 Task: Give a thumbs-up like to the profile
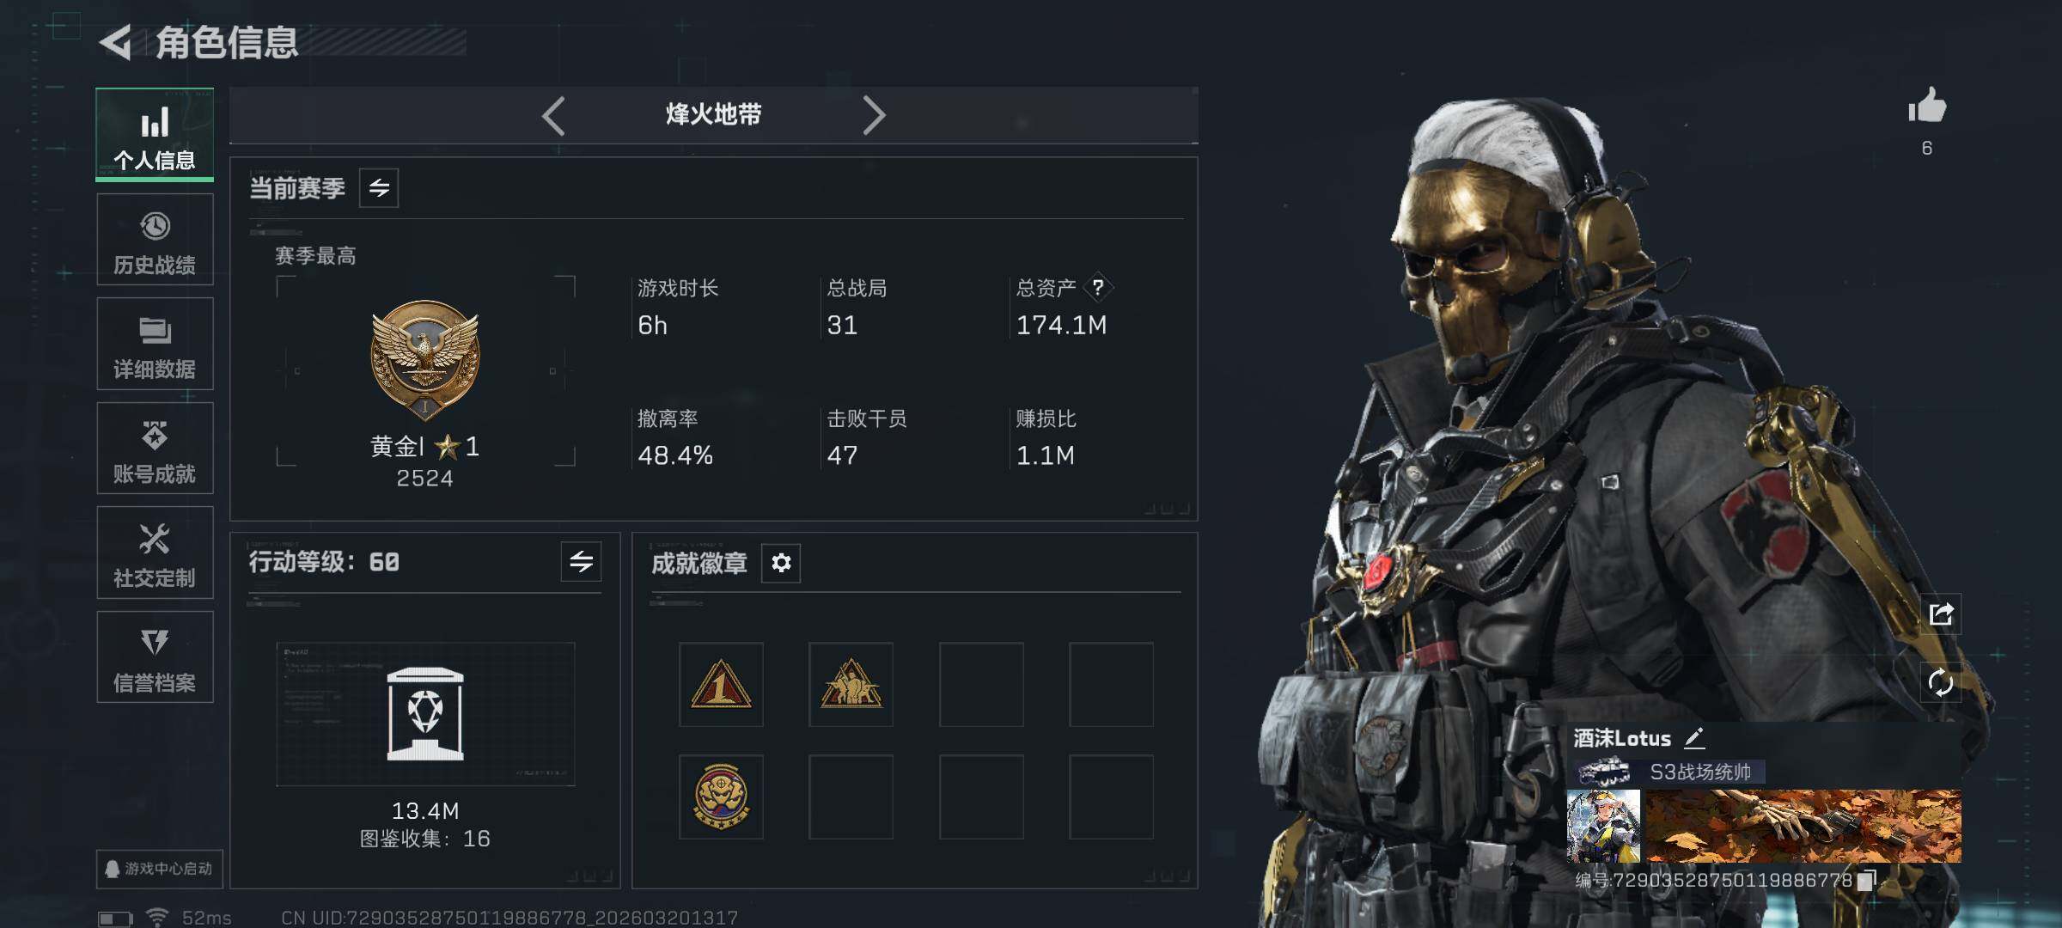tap(1927, 107)
